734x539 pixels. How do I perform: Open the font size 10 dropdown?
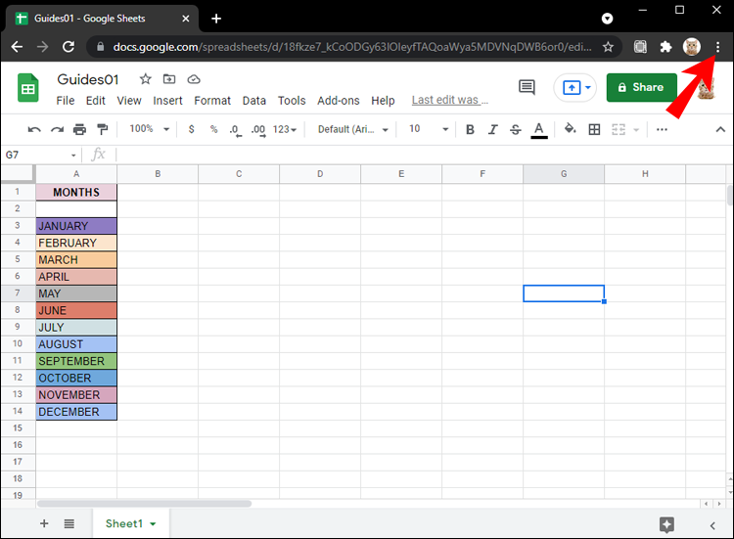(428, 129)
